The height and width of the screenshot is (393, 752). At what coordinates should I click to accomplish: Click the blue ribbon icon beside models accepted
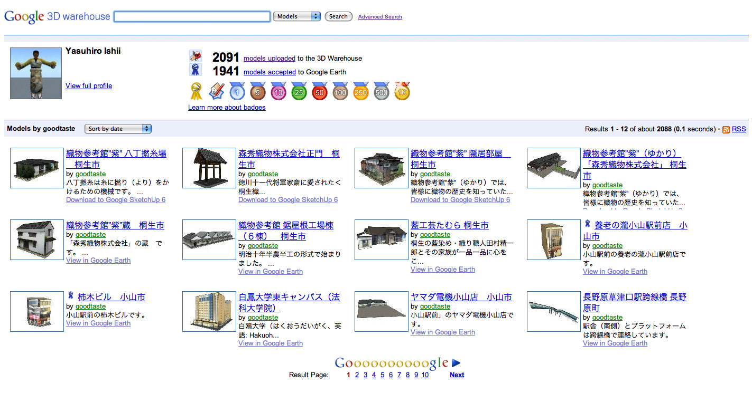pyautogui.click(x=195, y=70)
